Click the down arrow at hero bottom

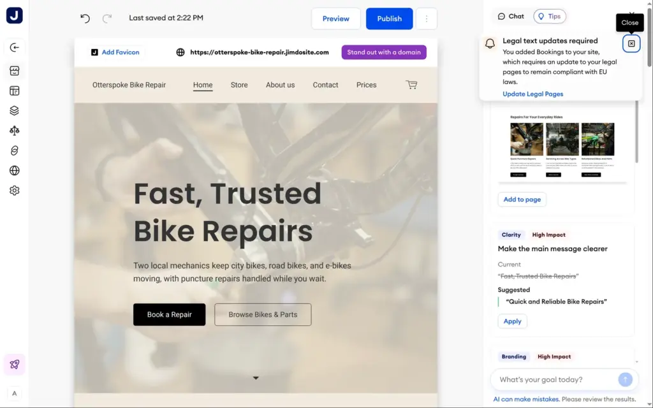(256, 378)
